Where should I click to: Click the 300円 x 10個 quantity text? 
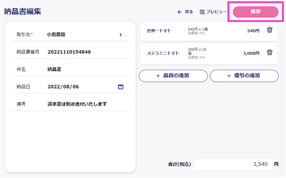click(197, 51)
